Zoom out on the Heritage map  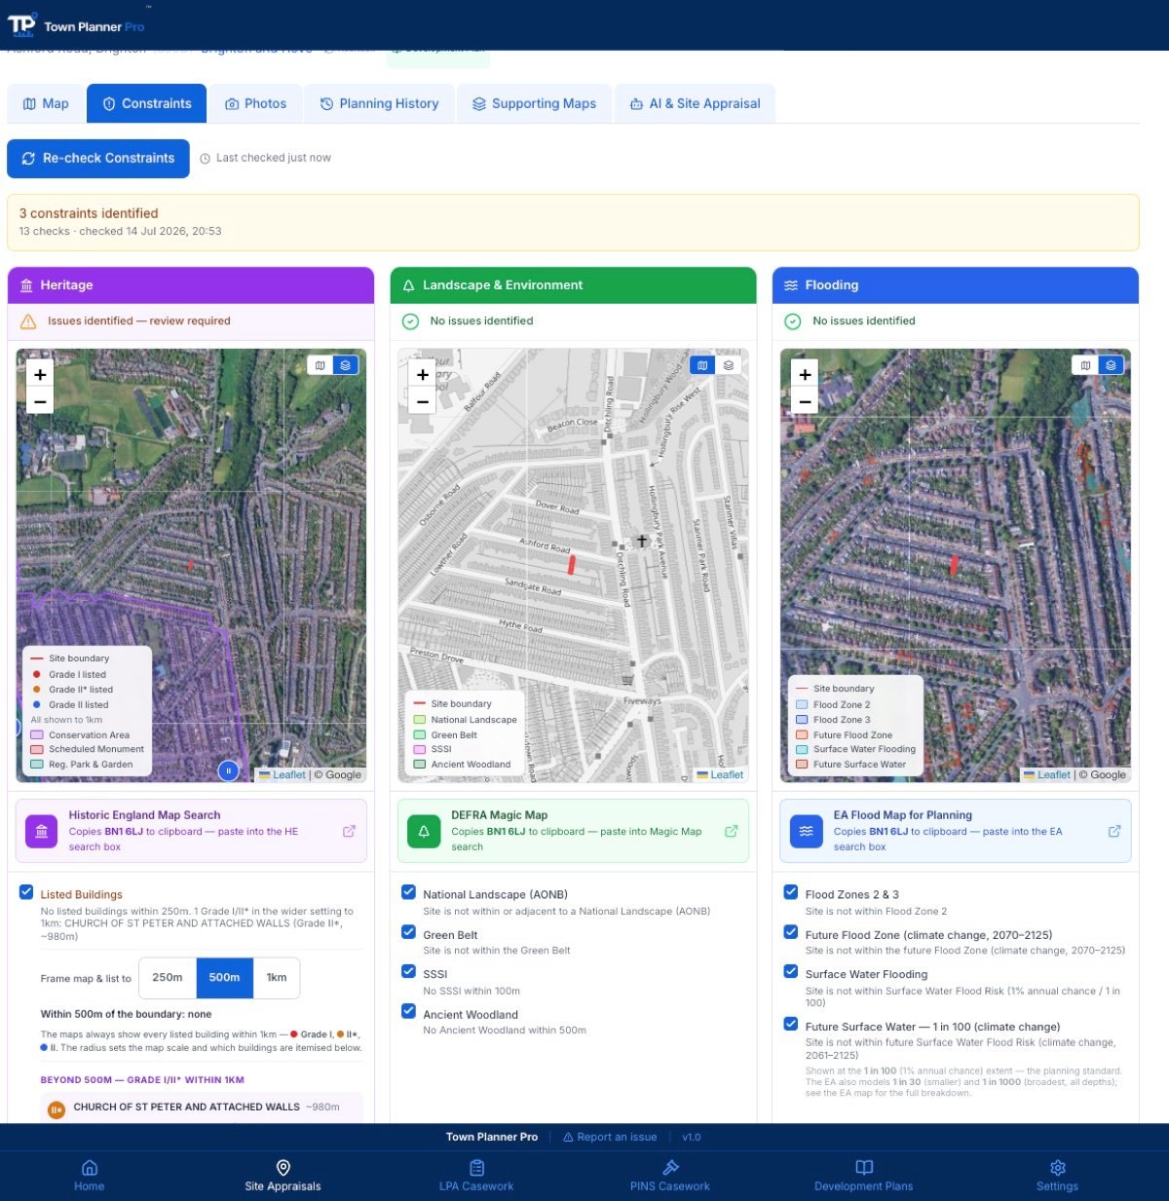click(40, 400)
